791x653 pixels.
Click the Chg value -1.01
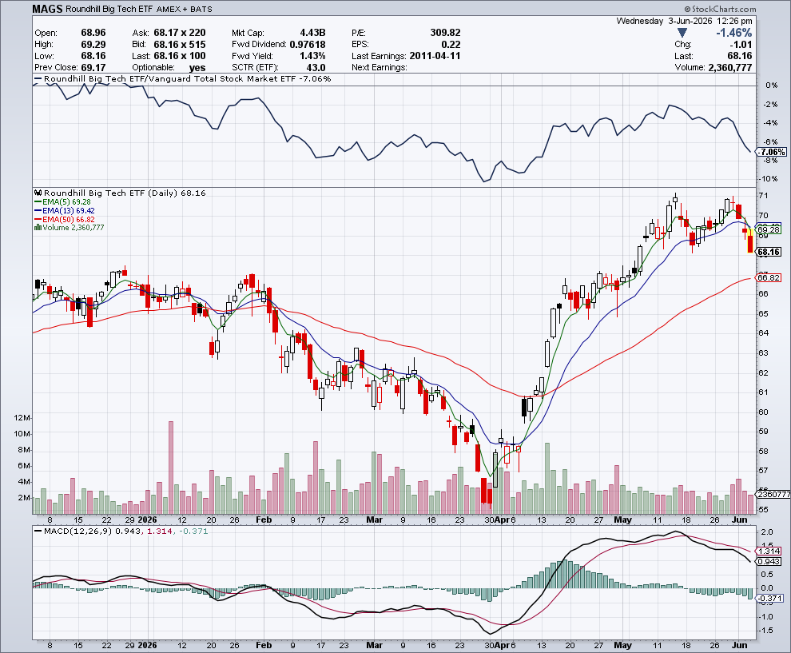[x=741, y=45]
